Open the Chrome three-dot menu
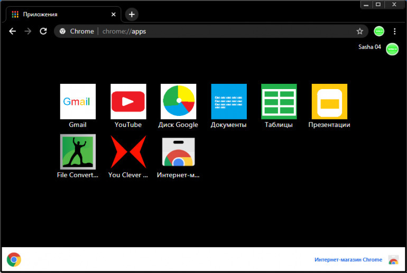This screenshot has width=407, height=273. point(394,31)
